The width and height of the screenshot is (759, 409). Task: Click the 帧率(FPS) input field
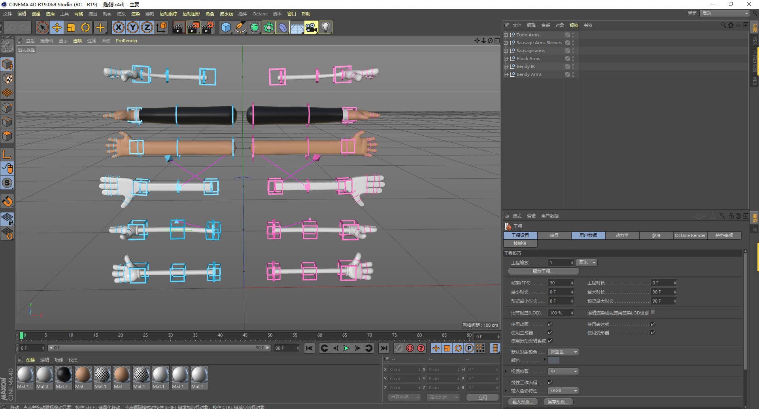click(561, 283)
